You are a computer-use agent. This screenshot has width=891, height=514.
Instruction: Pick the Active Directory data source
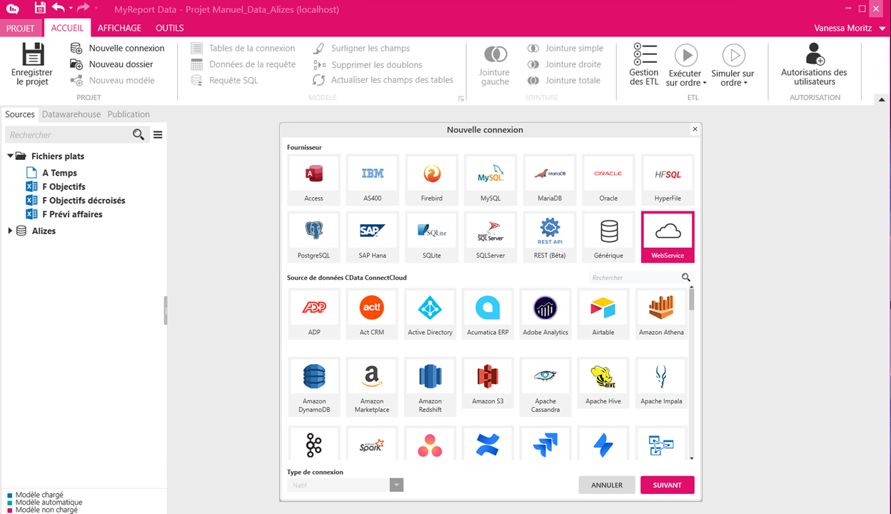click(430, 313)
